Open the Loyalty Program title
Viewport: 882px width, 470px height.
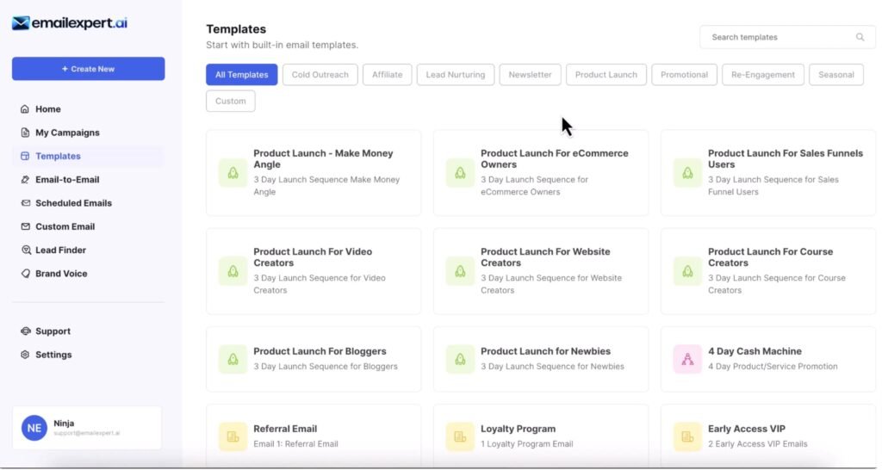pos(518,429)
